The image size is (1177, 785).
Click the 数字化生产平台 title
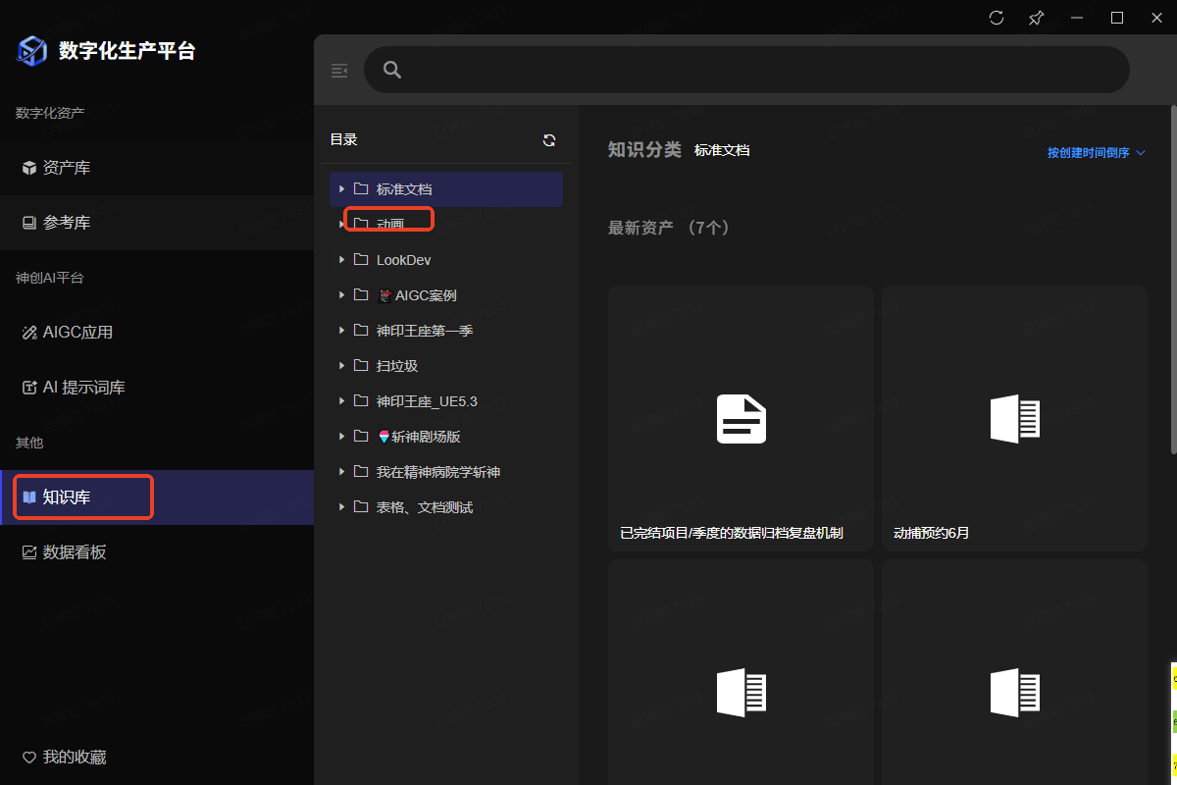[x=127, y=51]
